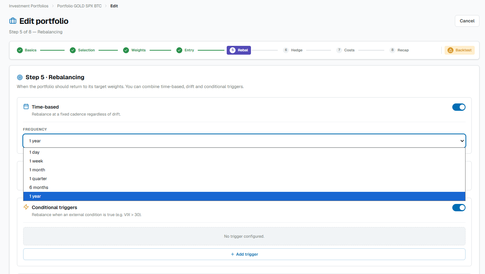Choose highlighted 1 year option in list

244,196
